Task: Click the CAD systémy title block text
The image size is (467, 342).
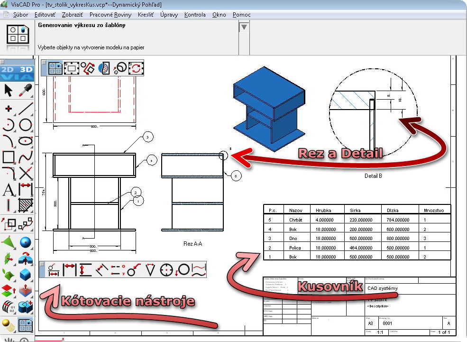Action: 383,288
